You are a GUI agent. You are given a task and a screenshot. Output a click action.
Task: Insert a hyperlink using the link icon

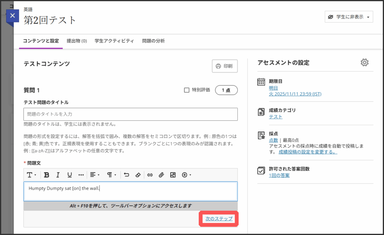[x=150, y=175]
